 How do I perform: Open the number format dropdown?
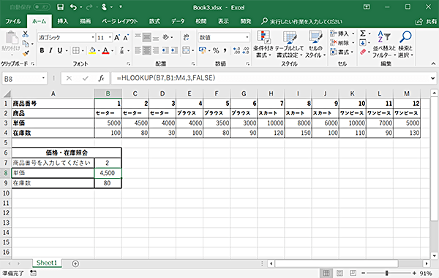pos(247,37)
